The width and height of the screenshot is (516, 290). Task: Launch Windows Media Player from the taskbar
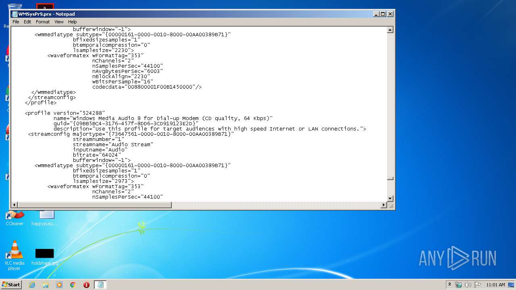[59, 285]
